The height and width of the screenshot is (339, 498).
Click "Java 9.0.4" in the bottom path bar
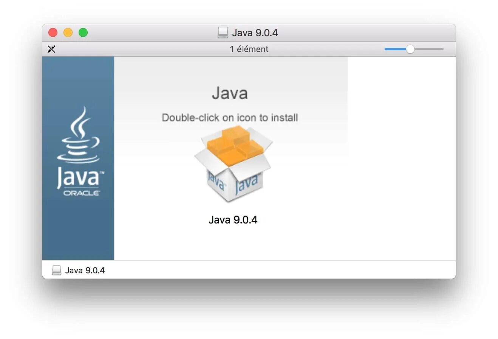point(85,270)
